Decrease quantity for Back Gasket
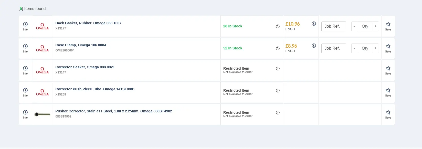This screenshot has height=149, width=422. [x=355, y=26]
